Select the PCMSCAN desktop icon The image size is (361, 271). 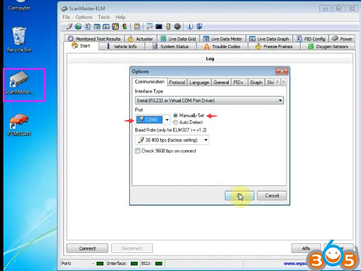(19, 125)
